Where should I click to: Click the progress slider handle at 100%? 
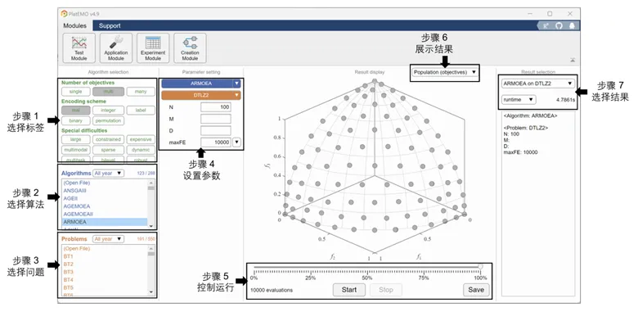[480, 266]
